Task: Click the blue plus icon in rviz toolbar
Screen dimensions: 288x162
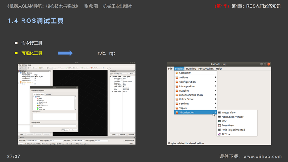Action: [103, 68]
